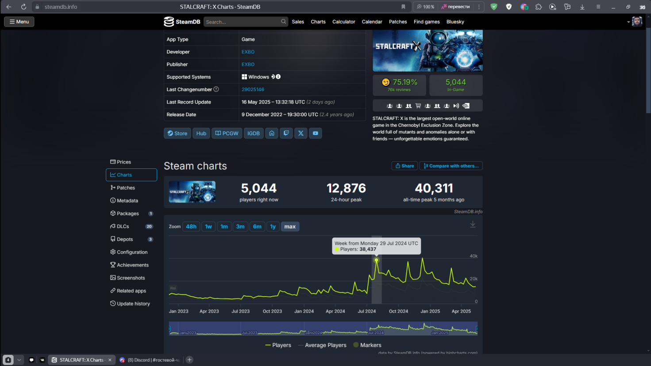Set chart zoom to 6m
The height and width of the screenshot is (366, 651).
pos(257,226)
